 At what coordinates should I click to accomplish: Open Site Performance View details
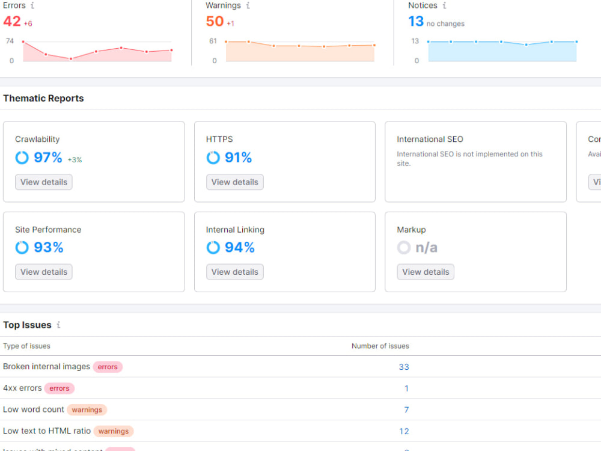(x=44, y=272)
